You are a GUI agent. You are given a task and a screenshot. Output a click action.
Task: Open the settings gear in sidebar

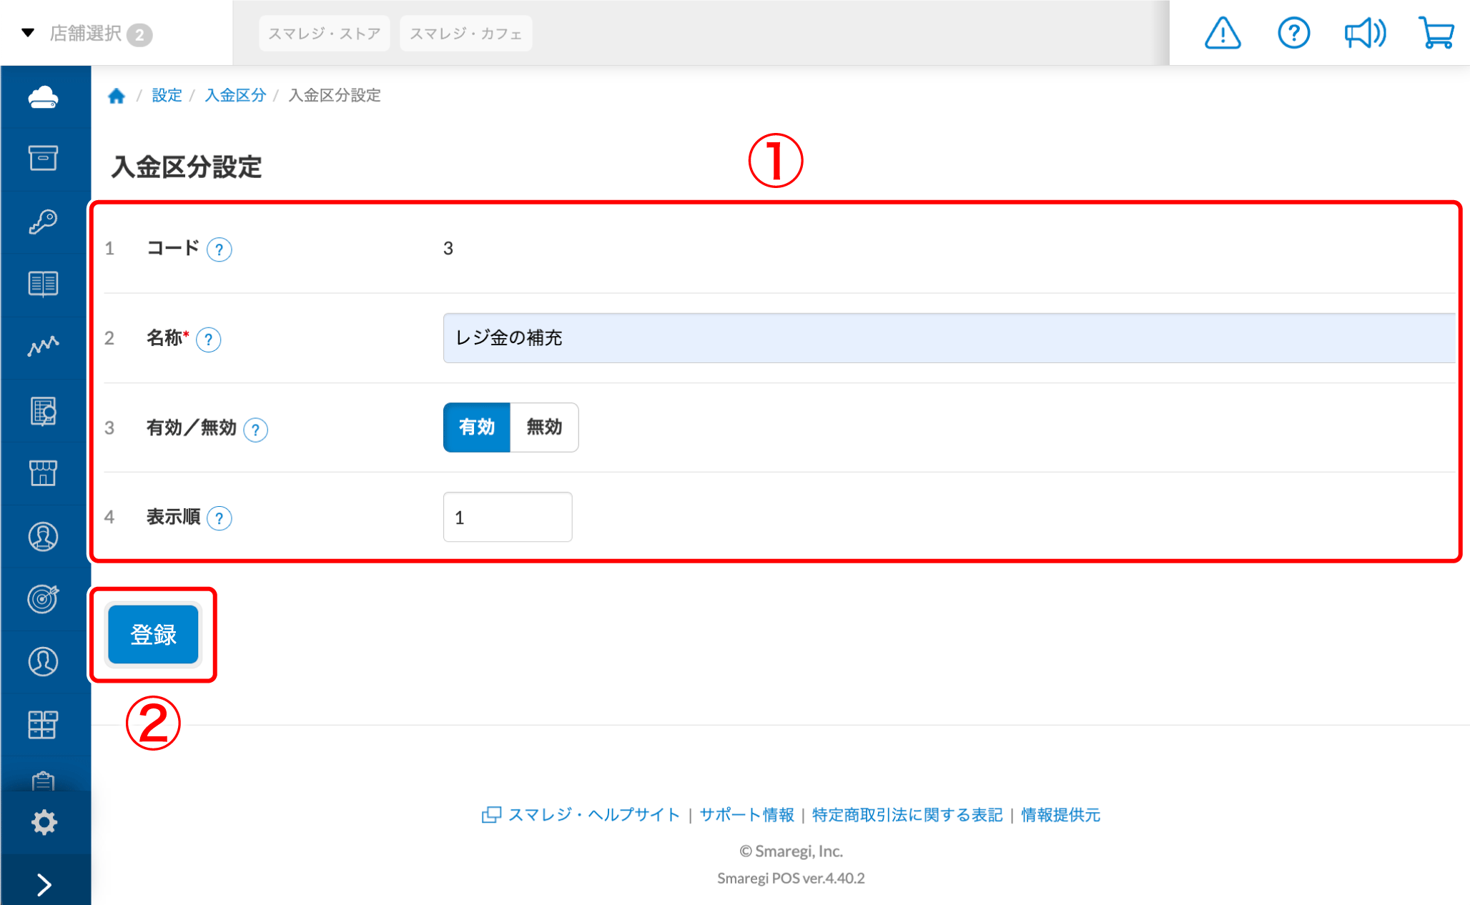[x=44, y=822]
